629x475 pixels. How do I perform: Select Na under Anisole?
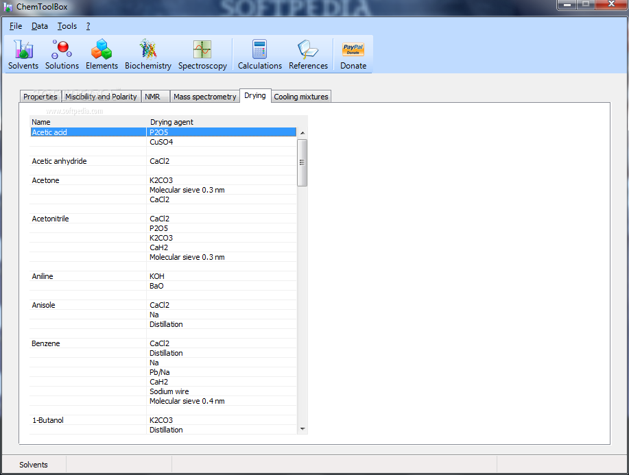154,315
